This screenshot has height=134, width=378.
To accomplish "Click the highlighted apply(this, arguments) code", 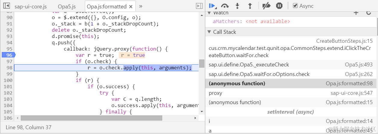I will tap(157, 68).
